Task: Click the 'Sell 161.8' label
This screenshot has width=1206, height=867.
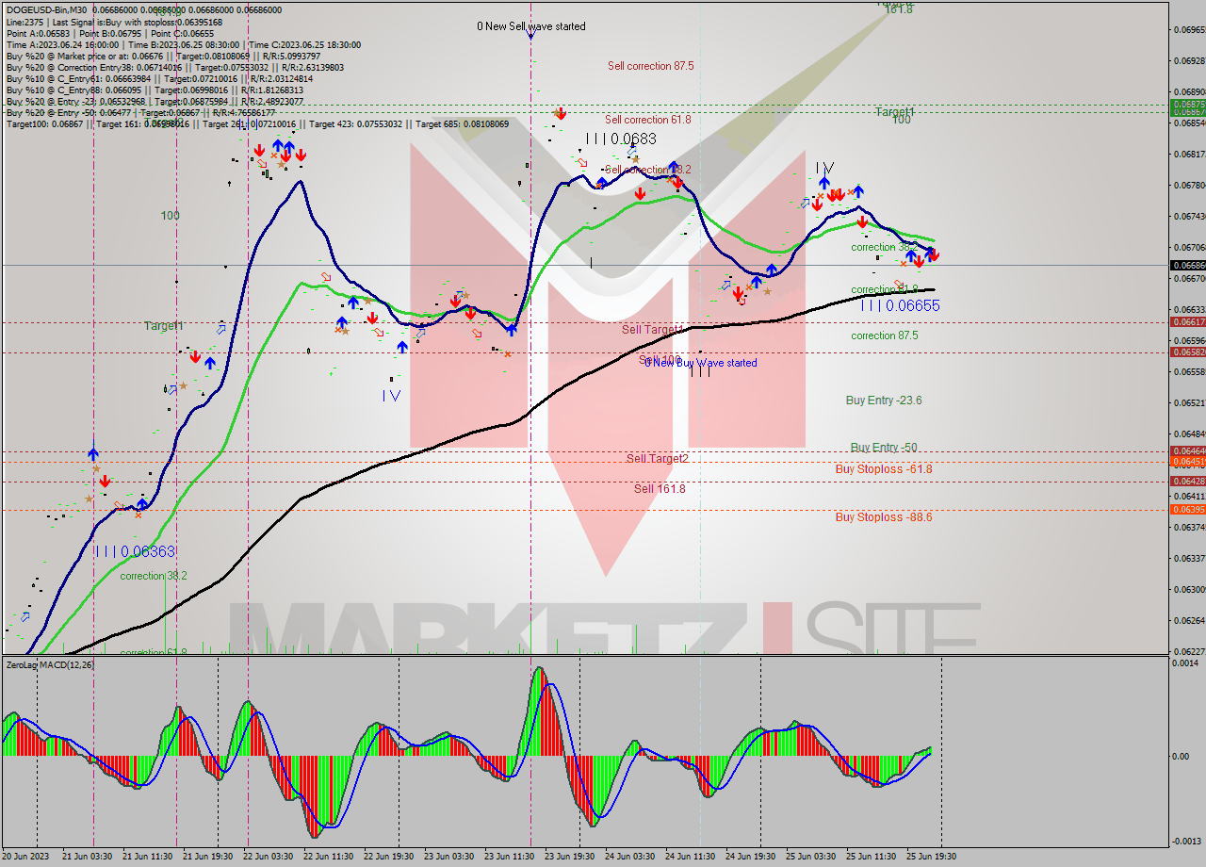Action: tap(660, 488)
